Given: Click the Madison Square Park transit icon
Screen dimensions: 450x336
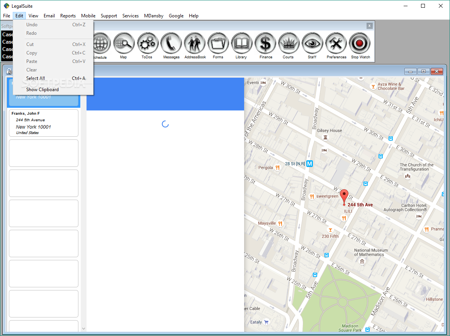Looking at the screenshot, I should [368, 330].
